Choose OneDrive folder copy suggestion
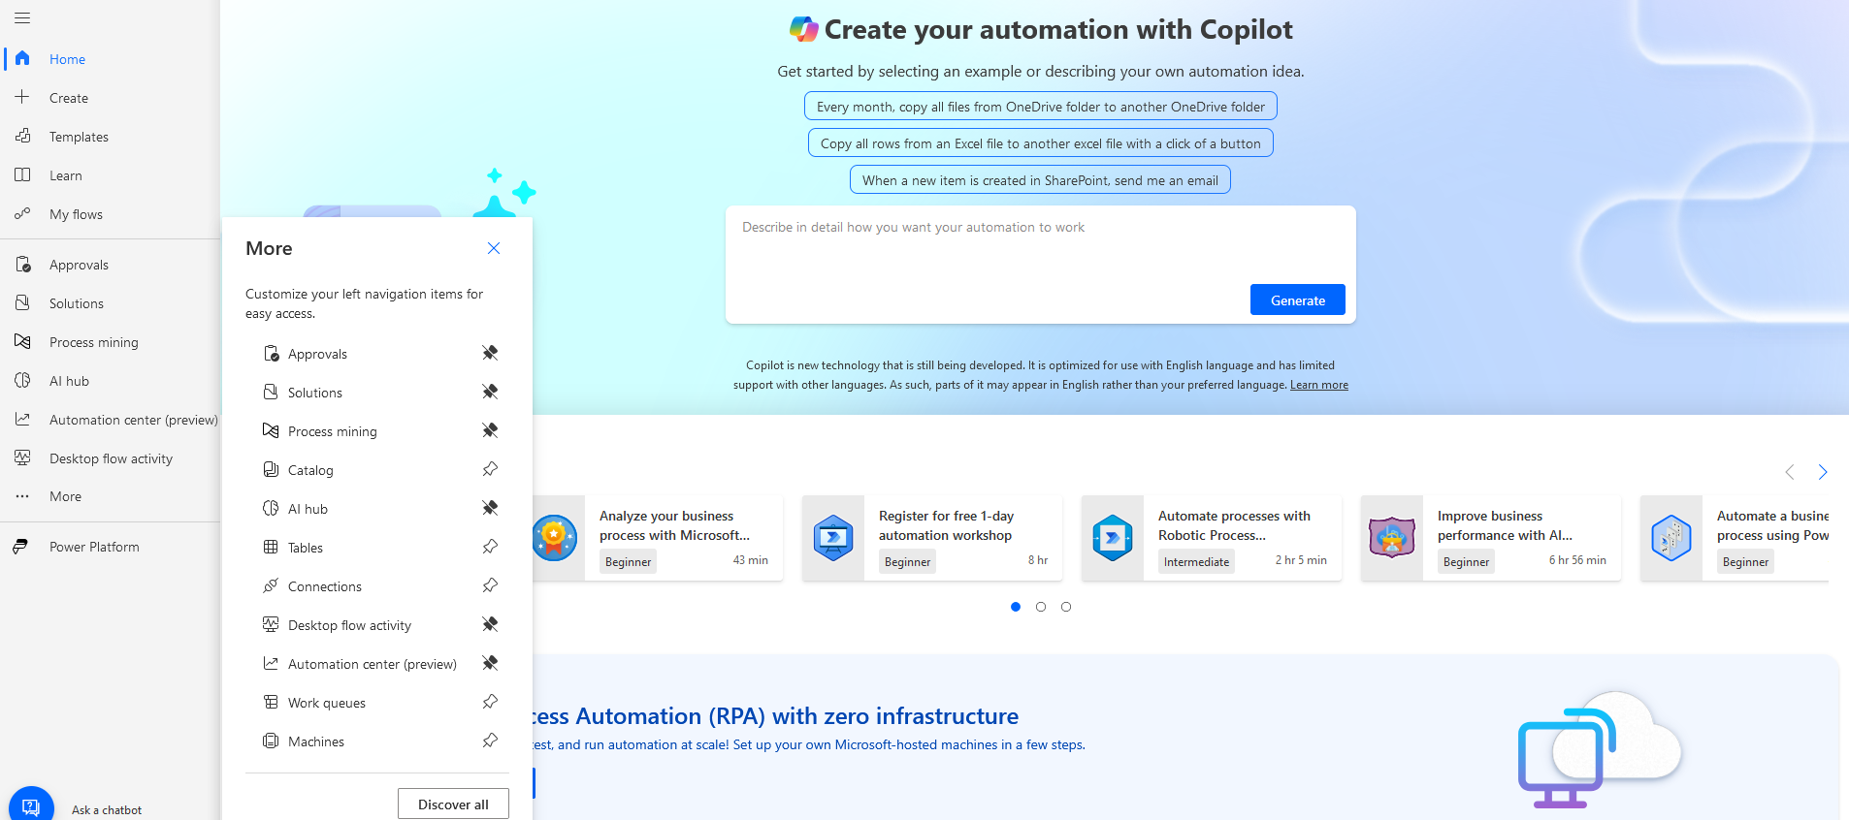This screenshot has height=820, width=1849. point(1040,107)
